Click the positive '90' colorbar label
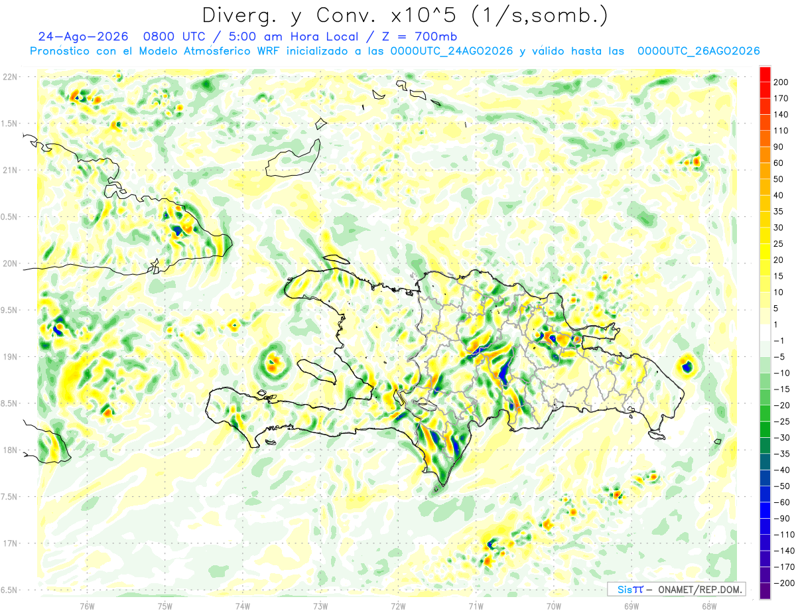 779,147
